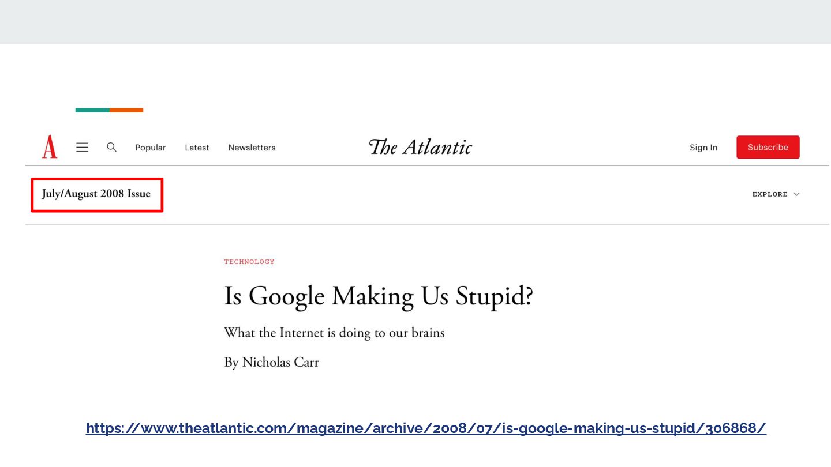Click the Sign In link
The width and height of the screenshot is (831, 467).
pyautogui.click(x=703, y=148)
